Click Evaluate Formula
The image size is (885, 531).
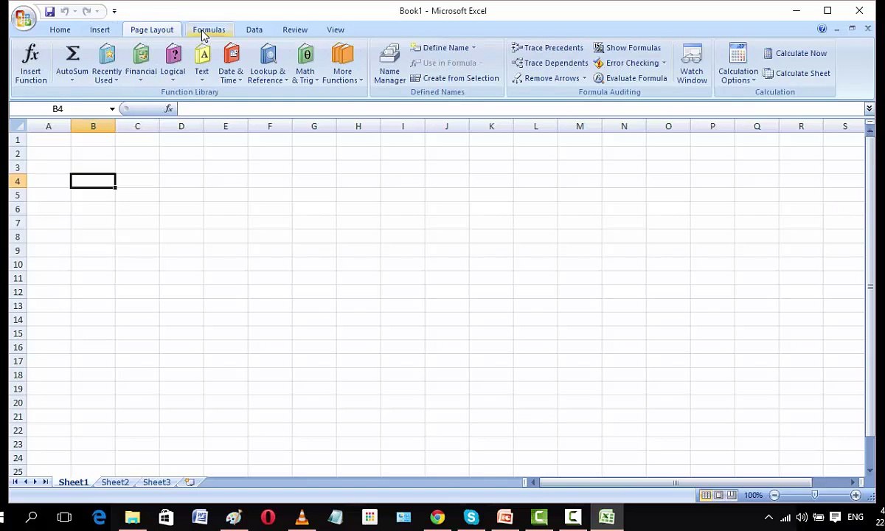[631, 78]
